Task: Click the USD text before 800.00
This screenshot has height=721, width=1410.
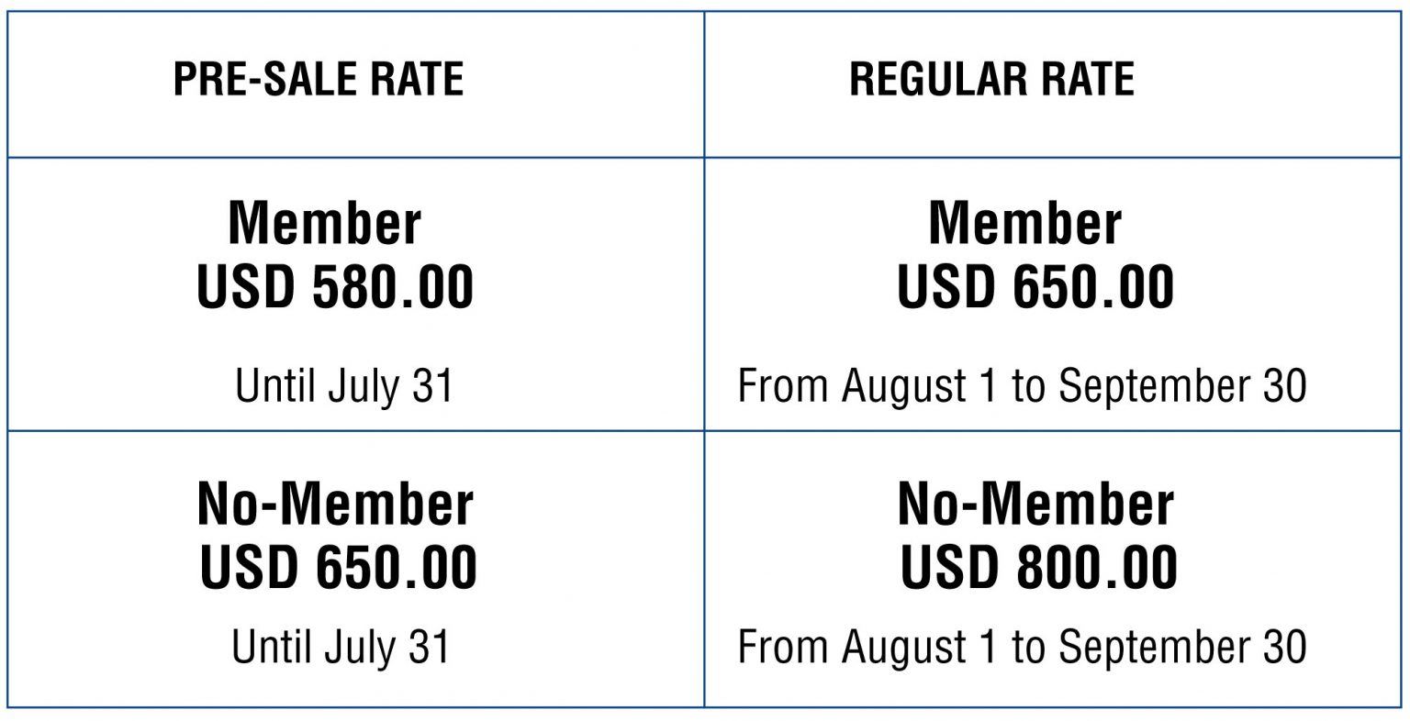Action: (948, 567)
